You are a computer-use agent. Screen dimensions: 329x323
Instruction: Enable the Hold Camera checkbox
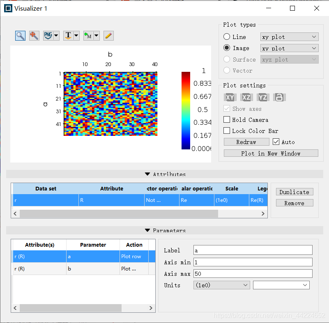[x=227, y=119]
